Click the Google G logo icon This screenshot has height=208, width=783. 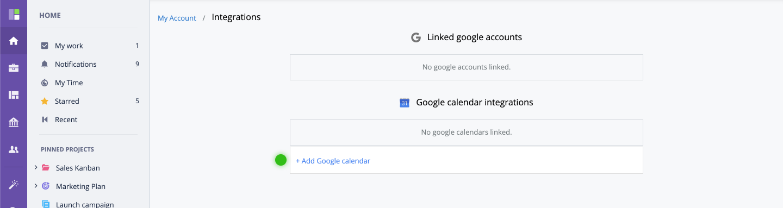coord(416,37)
